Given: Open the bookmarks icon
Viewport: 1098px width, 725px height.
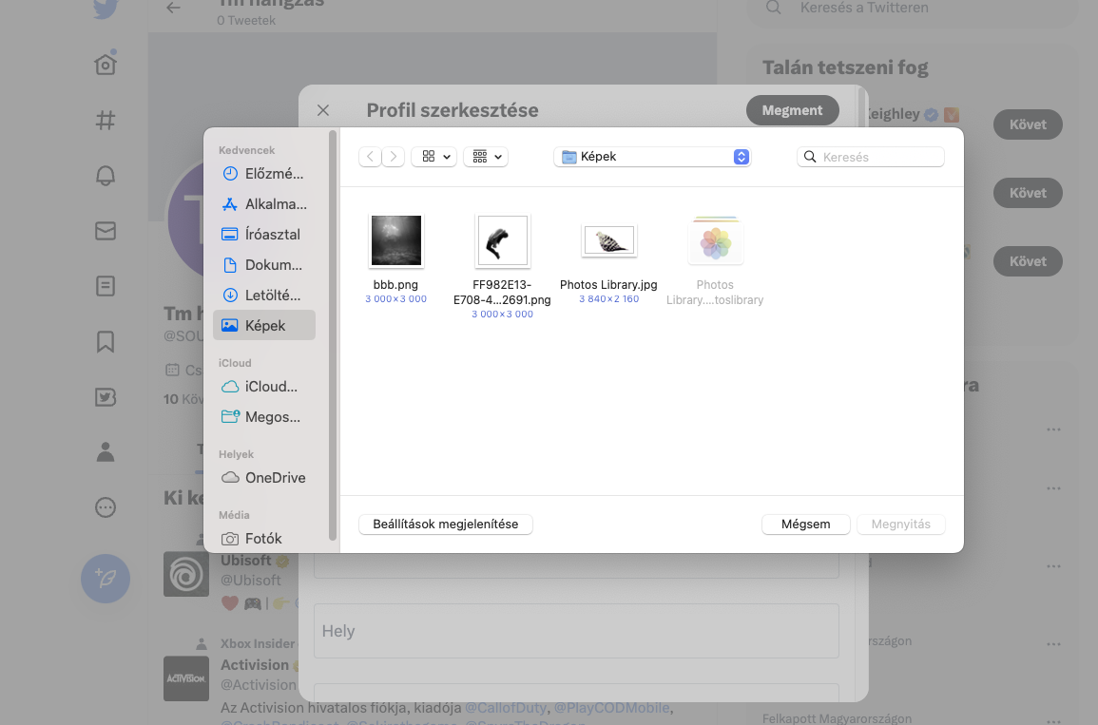Looking at the screenshot, I should pyautogui.click(x=106, y=341).
